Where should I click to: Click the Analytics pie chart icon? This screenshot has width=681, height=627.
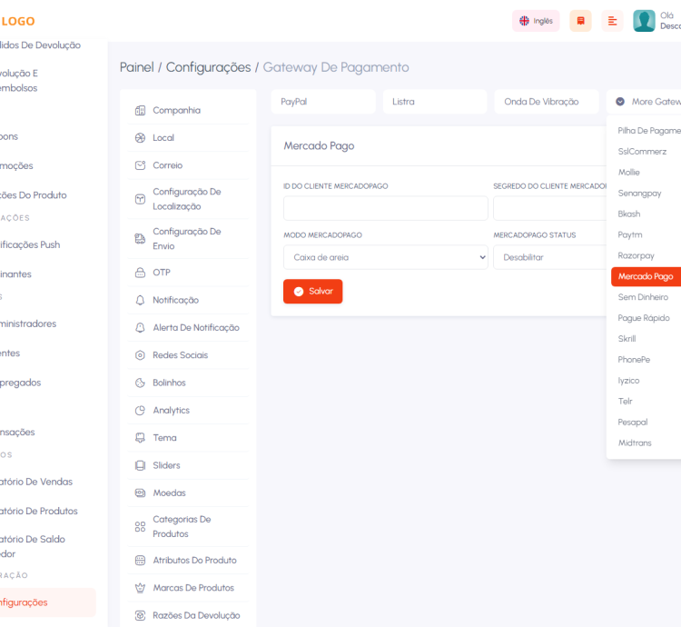[140, 411]
